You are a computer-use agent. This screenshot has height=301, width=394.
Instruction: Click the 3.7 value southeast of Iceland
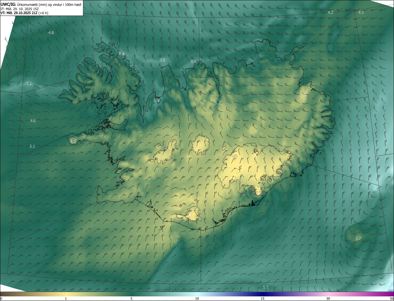(358, 239)
